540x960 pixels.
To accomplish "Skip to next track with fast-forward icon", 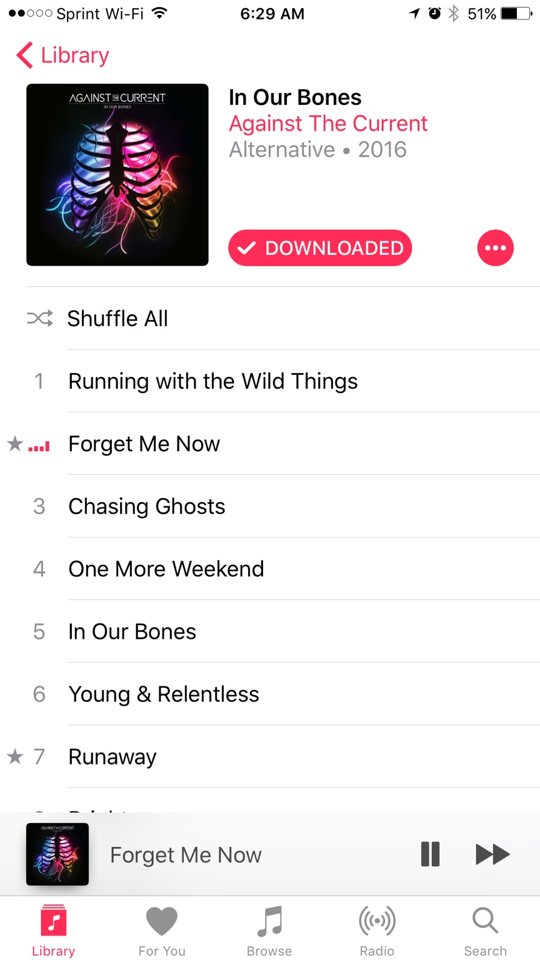I will point(492,854).
